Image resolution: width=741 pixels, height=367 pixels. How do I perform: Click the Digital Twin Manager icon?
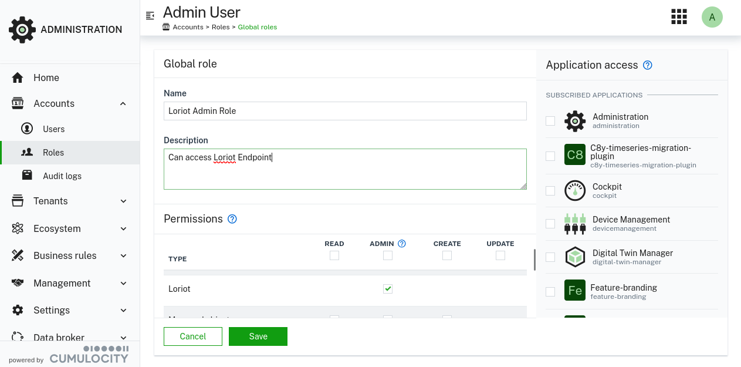[x=575, y=257]
